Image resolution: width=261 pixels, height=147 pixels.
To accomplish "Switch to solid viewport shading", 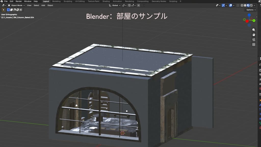I will 245,5.
